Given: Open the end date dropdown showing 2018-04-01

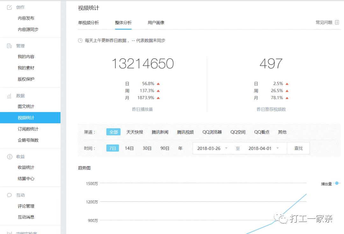Looking at the screenshot, I should click(x=277, y=148).
